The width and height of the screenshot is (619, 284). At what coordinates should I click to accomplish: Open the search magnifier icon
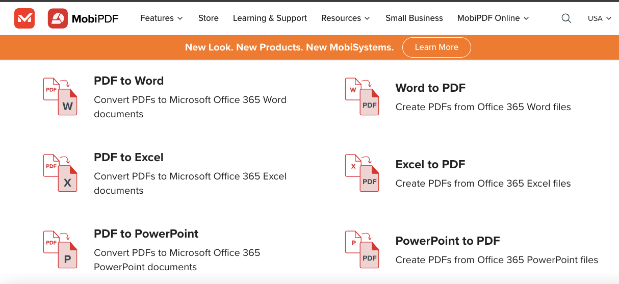pyautogui.click(x=566, y=18)
